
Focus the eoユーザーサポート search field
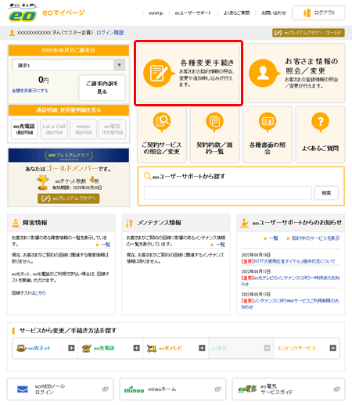click(228, 193)
